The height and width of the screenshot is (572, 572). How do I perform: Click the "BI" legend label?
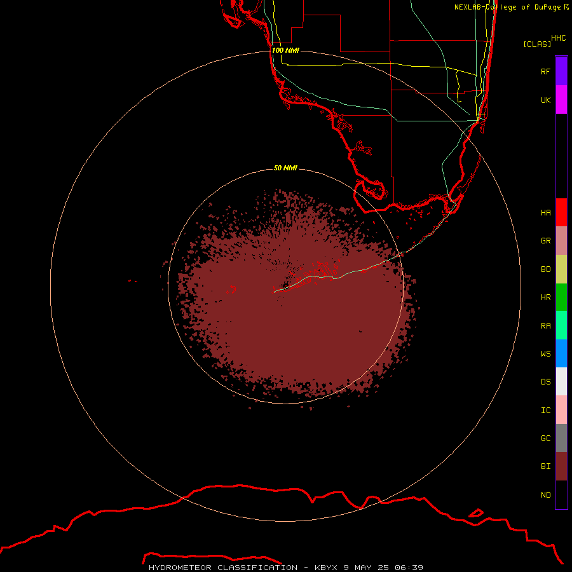[545, 466]
